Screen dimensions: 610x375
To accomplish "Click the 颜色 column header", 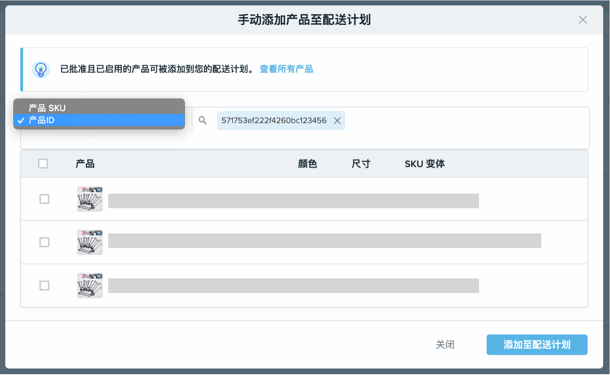I will coord(308,164).
